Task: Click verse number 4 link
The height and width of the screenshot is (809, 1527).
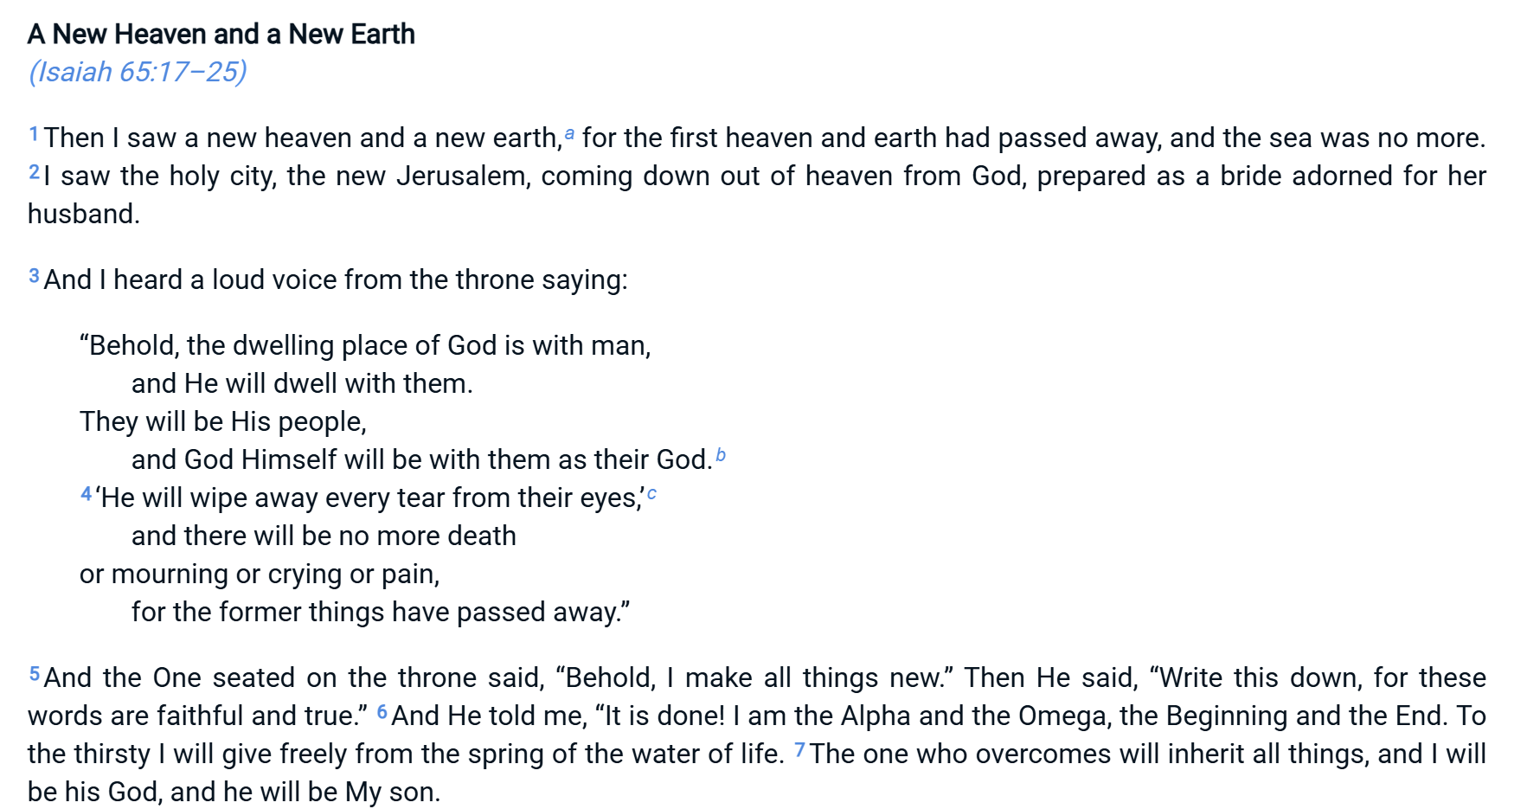Action: click(x=86, y=494)
